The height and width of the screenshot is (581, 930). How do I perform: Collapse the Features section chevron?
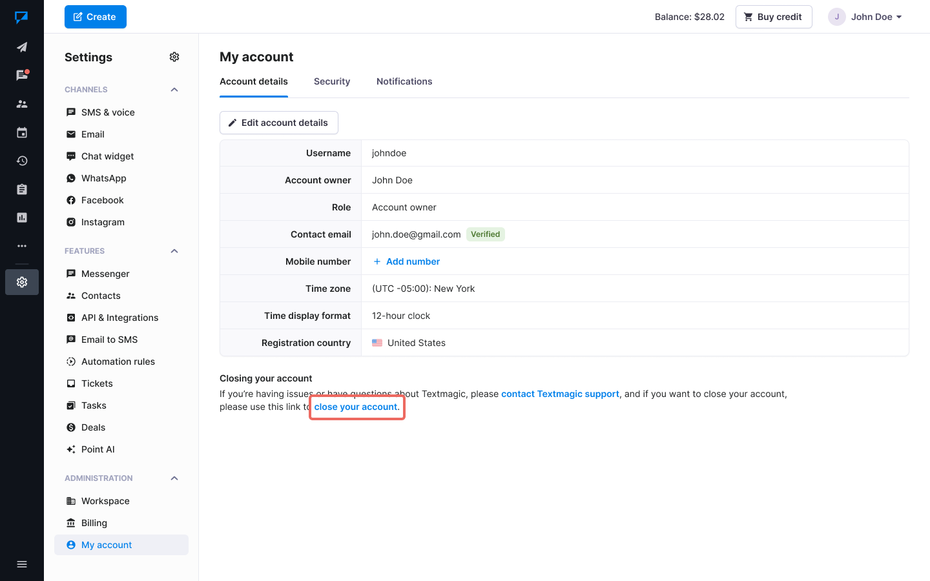[x=174, y=251]
